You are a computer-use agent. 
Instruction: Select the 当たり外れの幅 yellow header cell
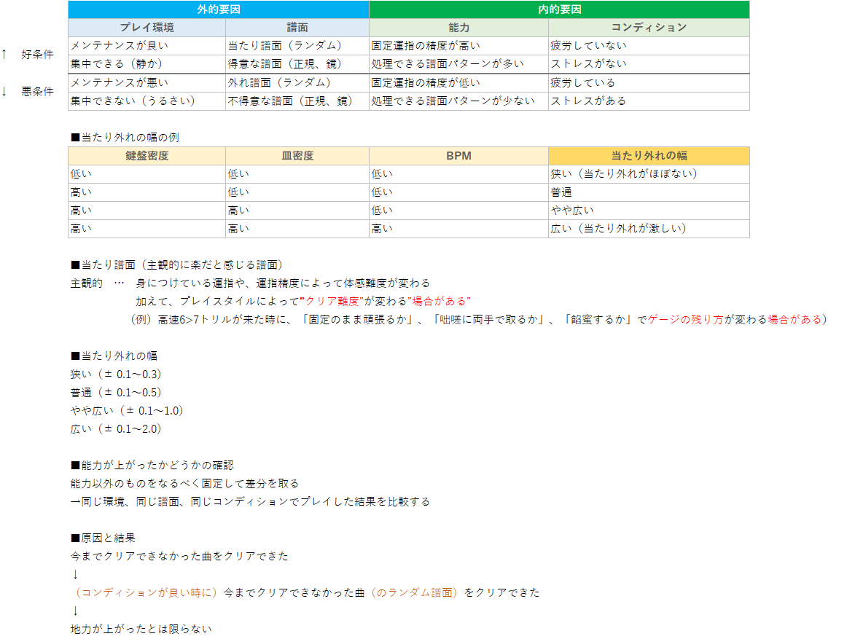(x=649, y=156)
